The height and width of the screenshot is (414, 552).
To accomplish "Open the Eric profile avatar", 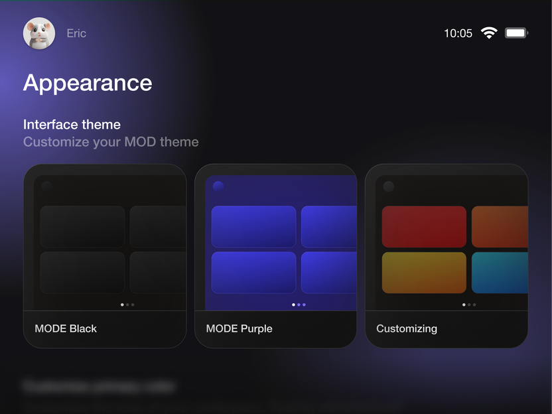I will 38,33.
